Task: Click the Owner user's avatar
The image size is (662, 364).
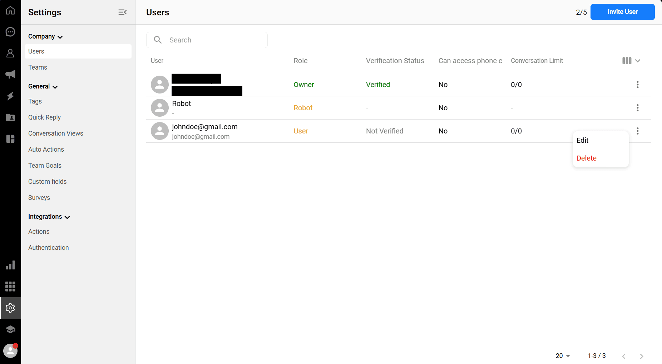Action: tap(160, 85)
